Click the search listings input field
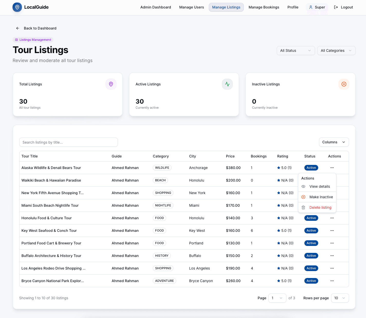366x318 pixels. [68, 142]
